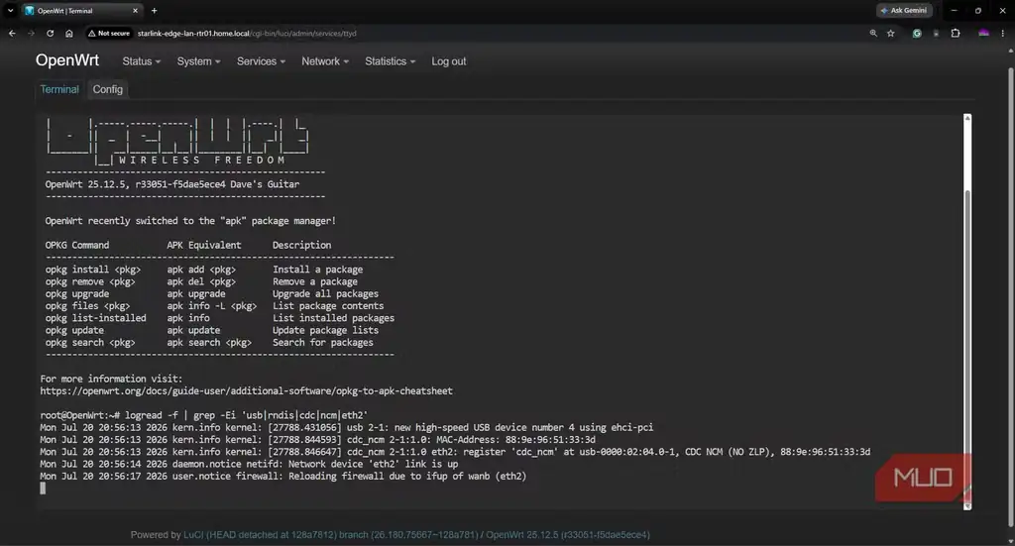Expand the Status menu
Viewport: 1015px width, 546px height.
141,61
